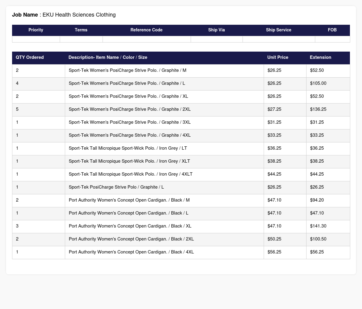Select Sport-Tek PosiCharge Strive Polo / Graphite / L
The image size is (362, 309).
(x=116, y=187)
